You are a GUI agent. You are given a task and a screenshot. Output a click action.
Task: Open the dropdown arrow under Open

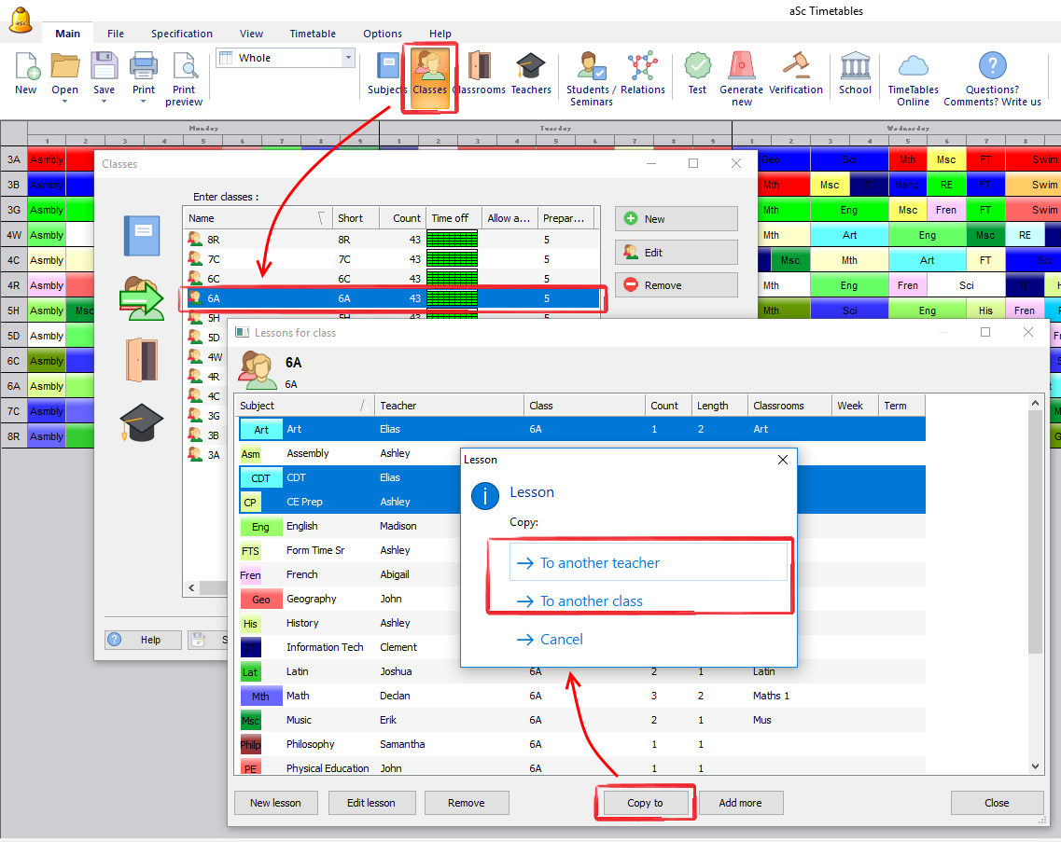[65, 102]
